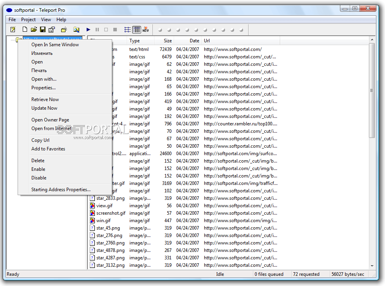The image size is (385, 286).
Task: Click the hollow square stop icon
Action: tap(106, 30)
